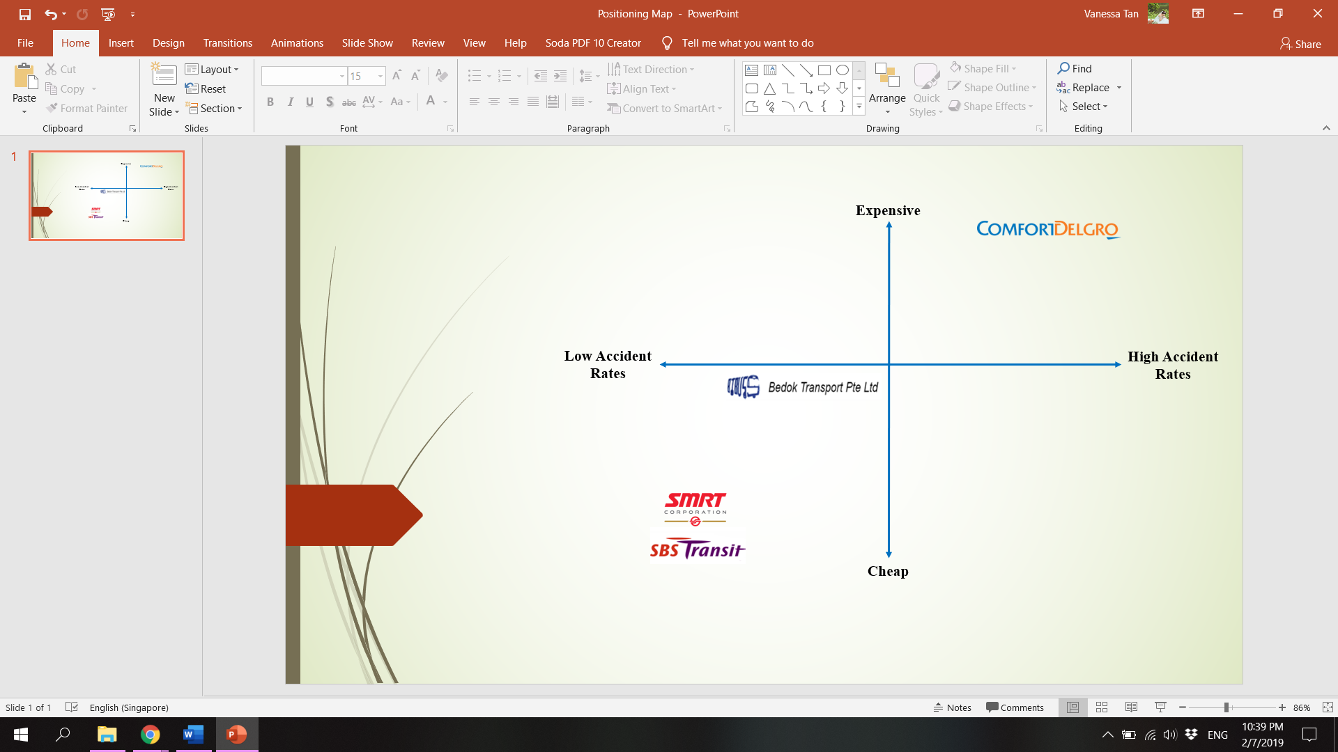Viewport: 1338px width, 752px height.
Task: Select the Oval shape in gallery
Action: [843, 70]
